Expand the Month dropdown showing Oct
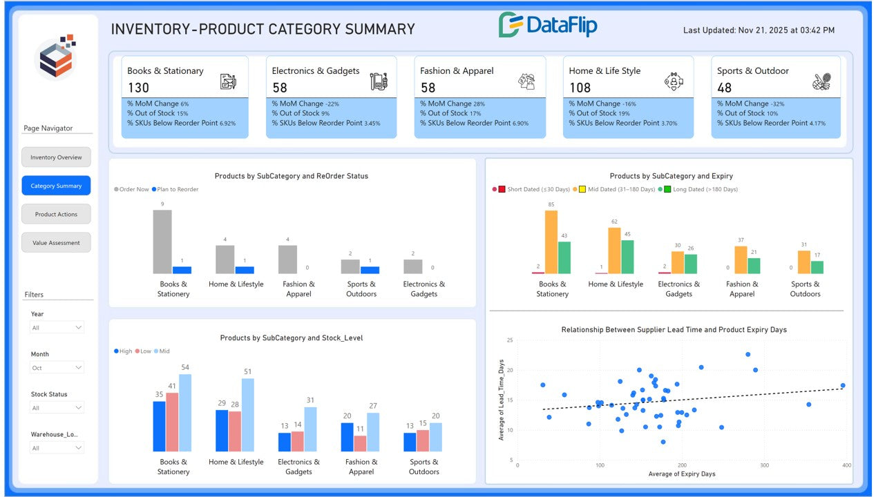 [x=57, y=368]
